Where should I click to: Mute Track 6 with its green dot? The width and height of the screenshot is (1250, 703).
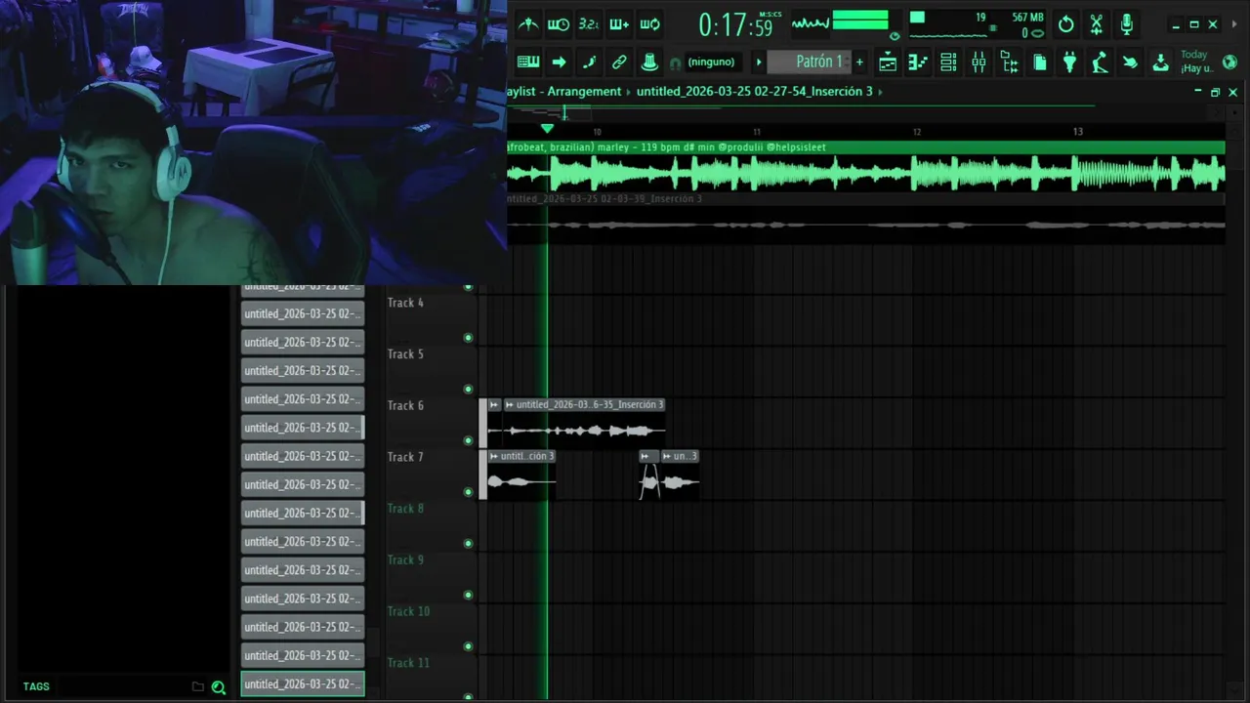(x=468, y=440)
